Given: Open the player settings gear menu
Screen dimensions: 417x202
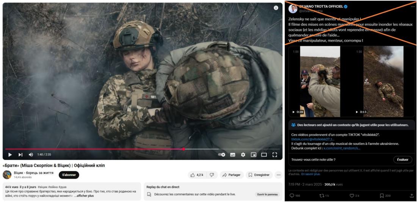Looking at the screenshot, I should pyautogui.click(x=243, y=155).
